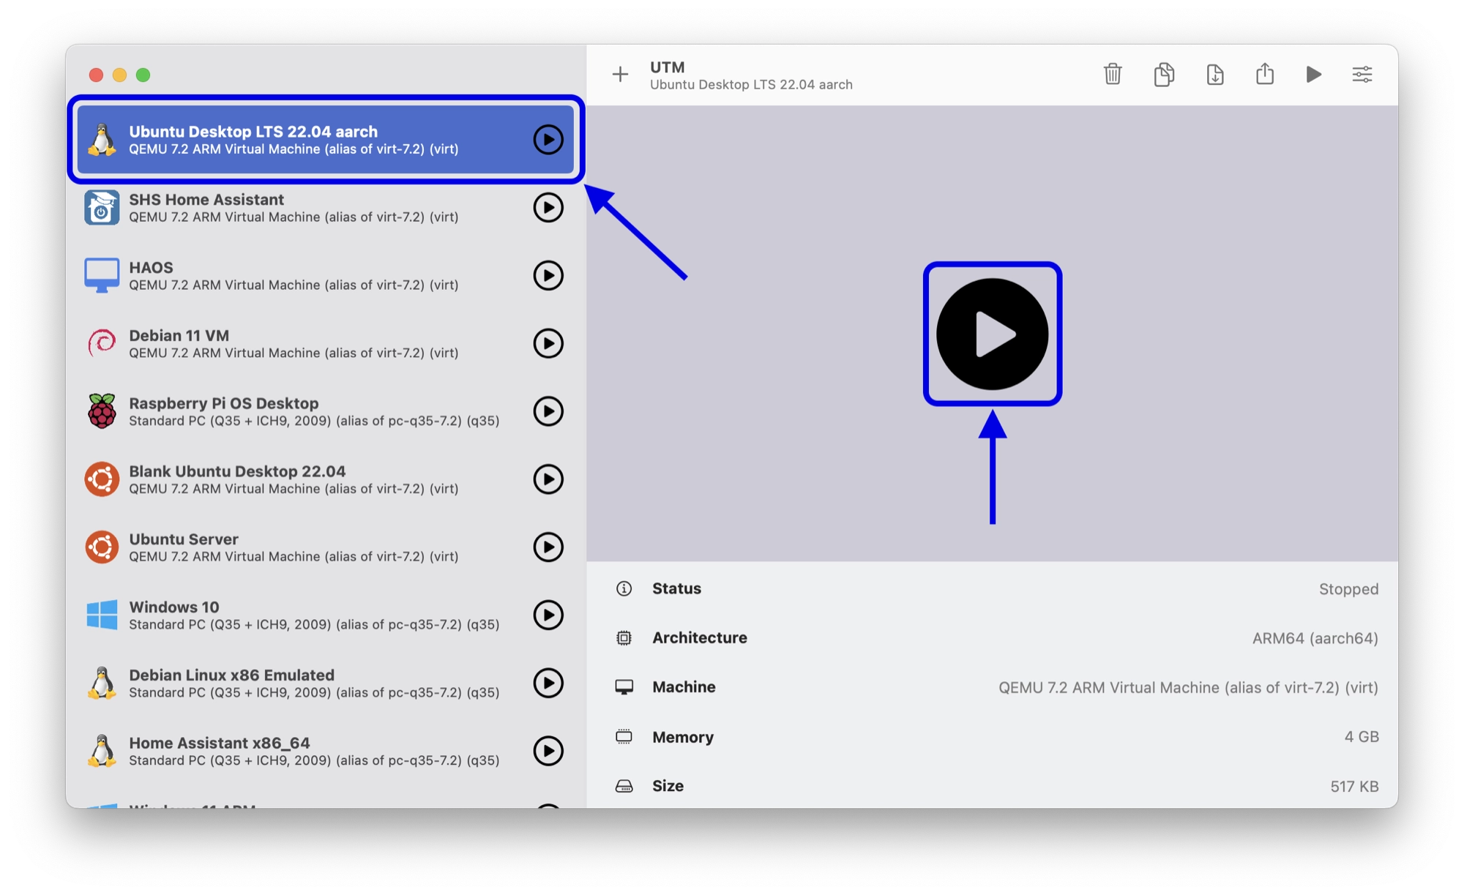Click the SHS Home Assistant graduation cap icon
The height and width of the screenshot is (895, 1464).
tap(102, 207)
